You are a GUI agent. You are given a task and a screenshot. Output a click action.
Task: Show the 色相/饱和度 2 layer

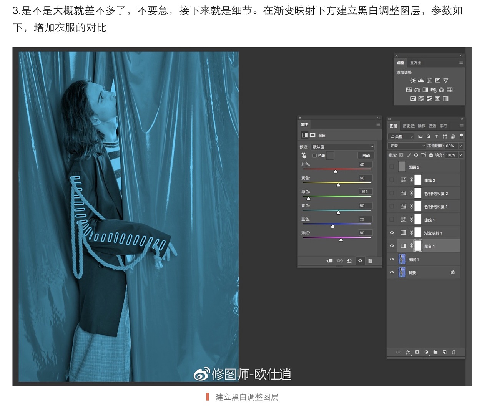392,193
